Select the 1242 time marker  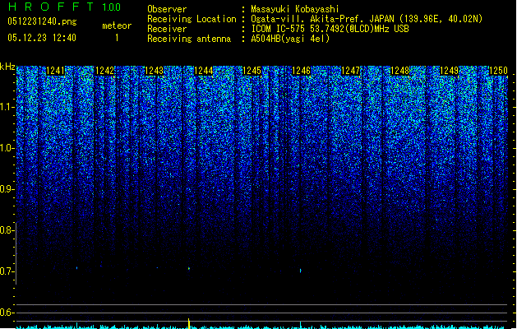(105, 71)
